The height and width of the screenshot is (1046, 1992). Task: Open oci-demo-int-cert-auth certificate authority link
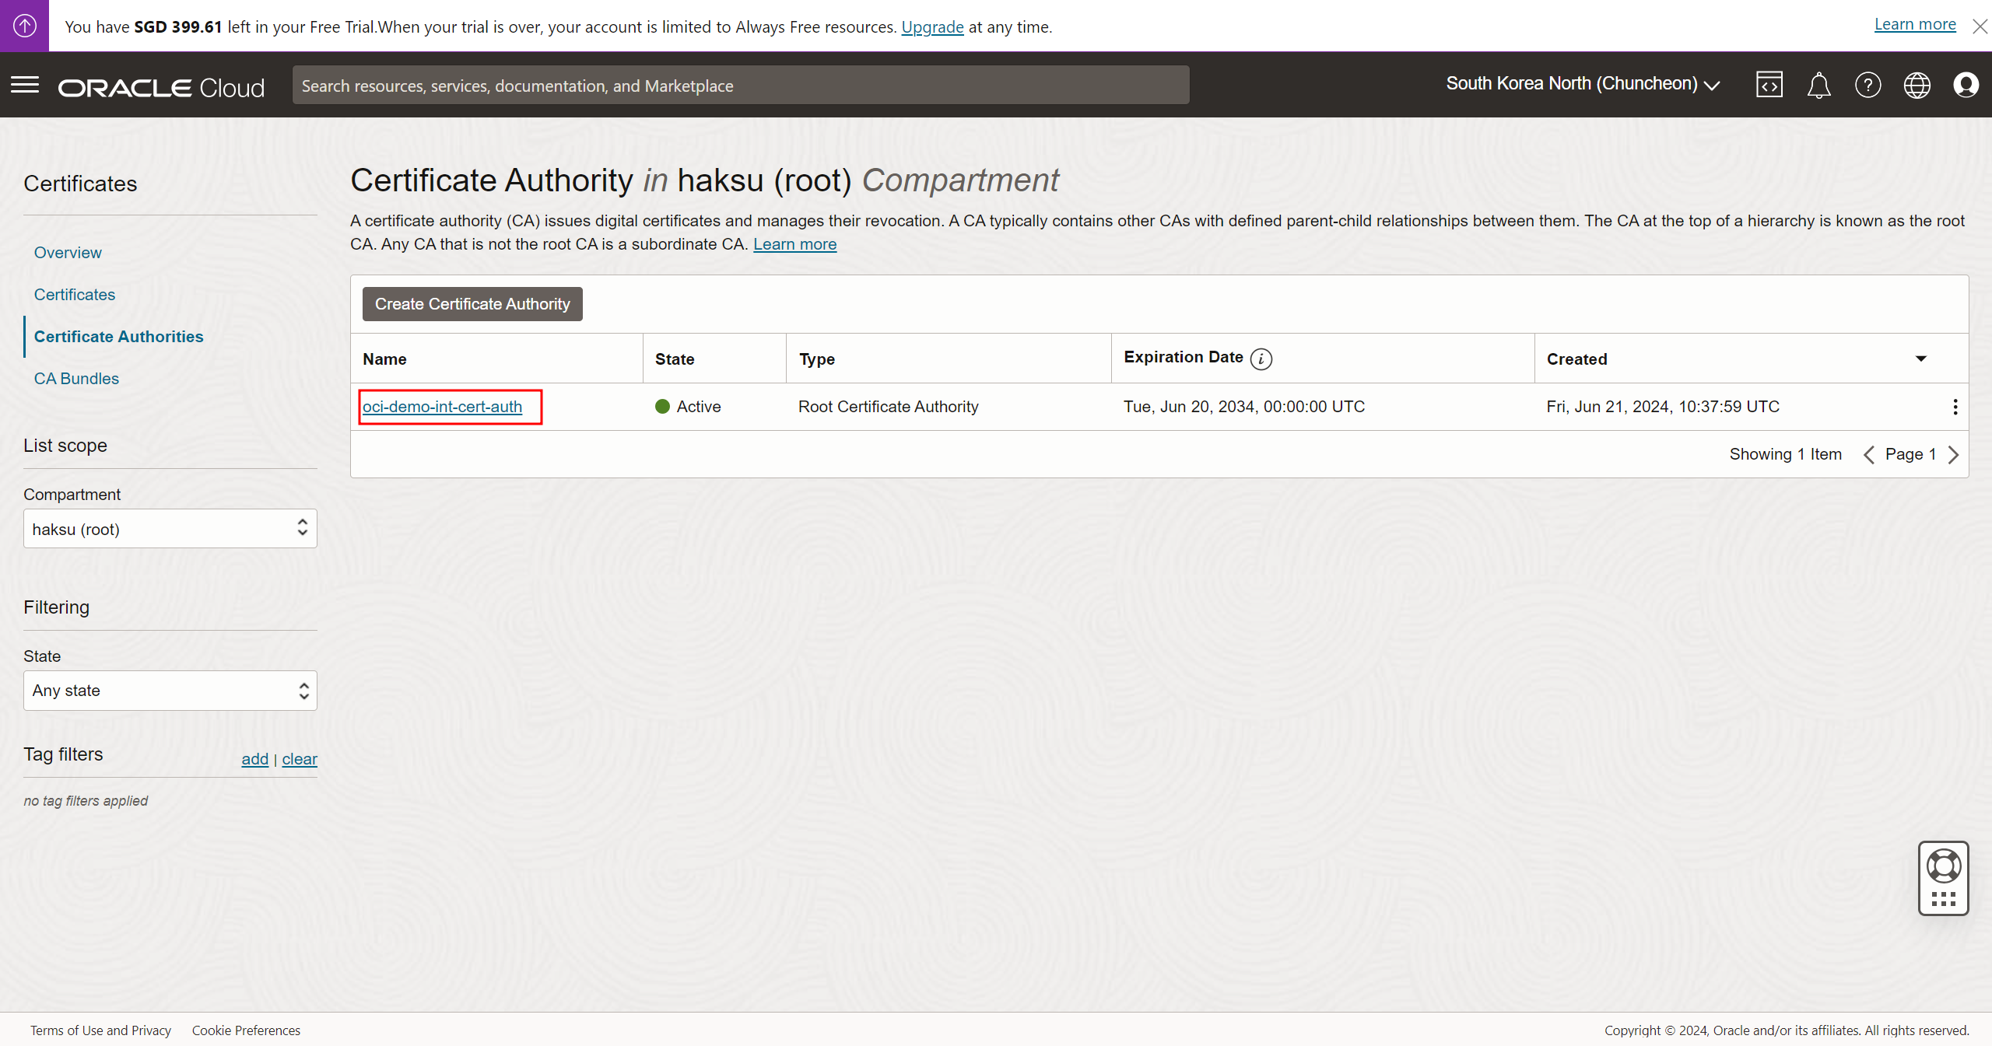[442, 407]
